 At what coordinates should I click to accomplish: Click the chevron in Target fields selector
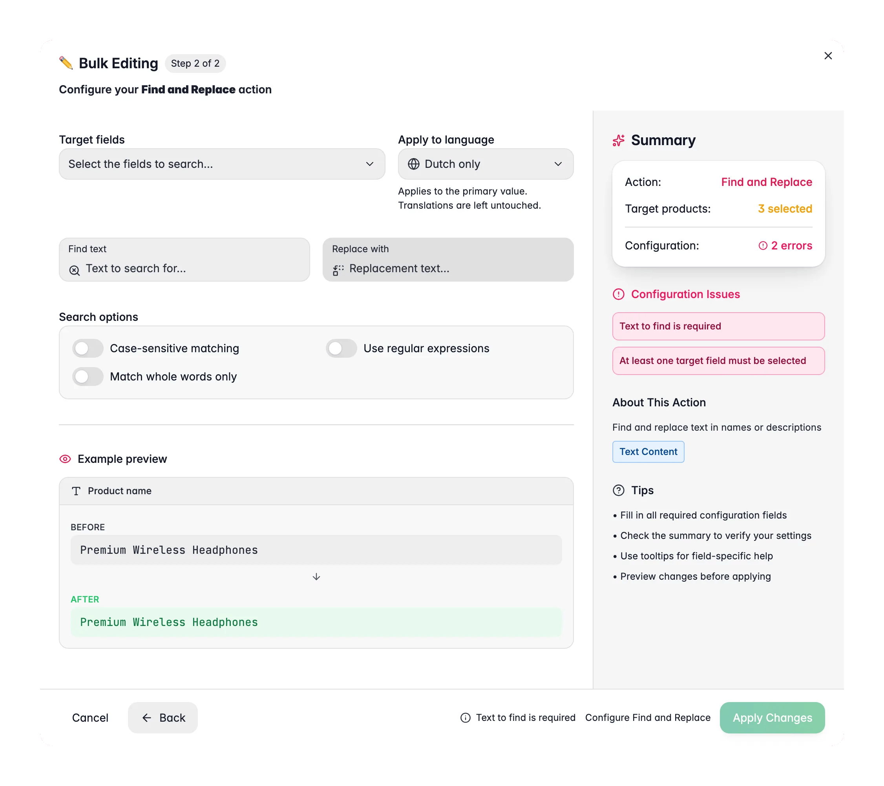coord(370,164)
